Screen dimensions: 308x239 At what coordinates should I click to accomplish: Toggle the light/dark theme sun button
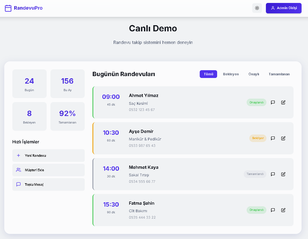tap(257, 8)
